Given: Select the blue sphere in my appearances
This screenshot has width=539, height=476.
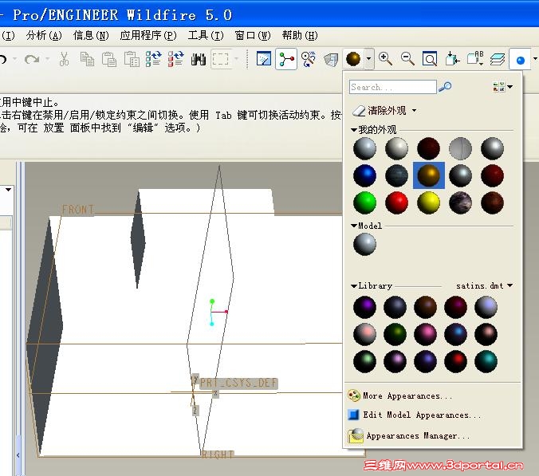Looking at the screenshot, I should pyautogui.click(x=364, y=175).
